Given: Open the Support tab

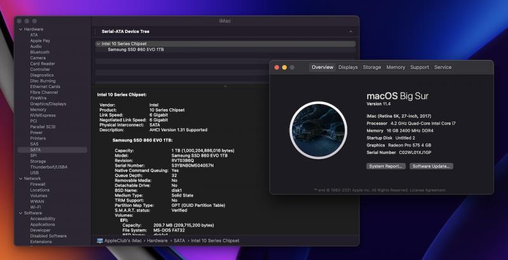Looking at the screenshot, I should tap(420, 67).
